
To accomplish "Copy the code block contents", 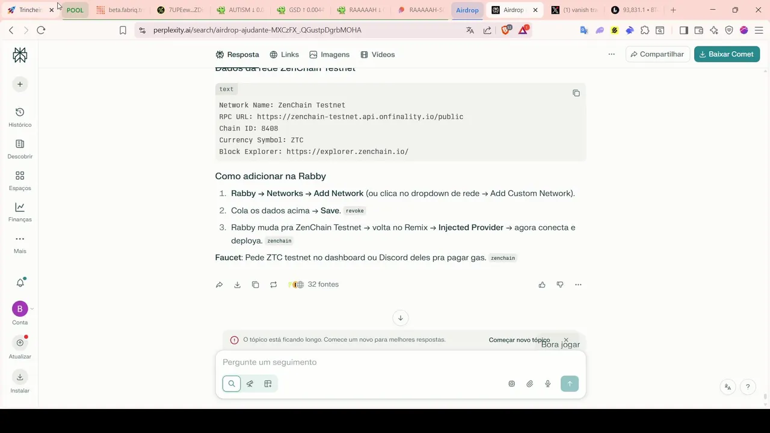I will click(x=576, y=93).
